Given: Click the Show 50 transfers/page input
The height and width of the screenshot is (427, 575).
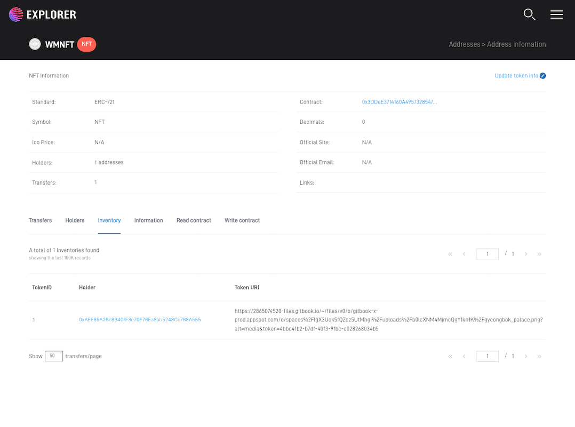Looking at the screenshot, I should [54, 356].
